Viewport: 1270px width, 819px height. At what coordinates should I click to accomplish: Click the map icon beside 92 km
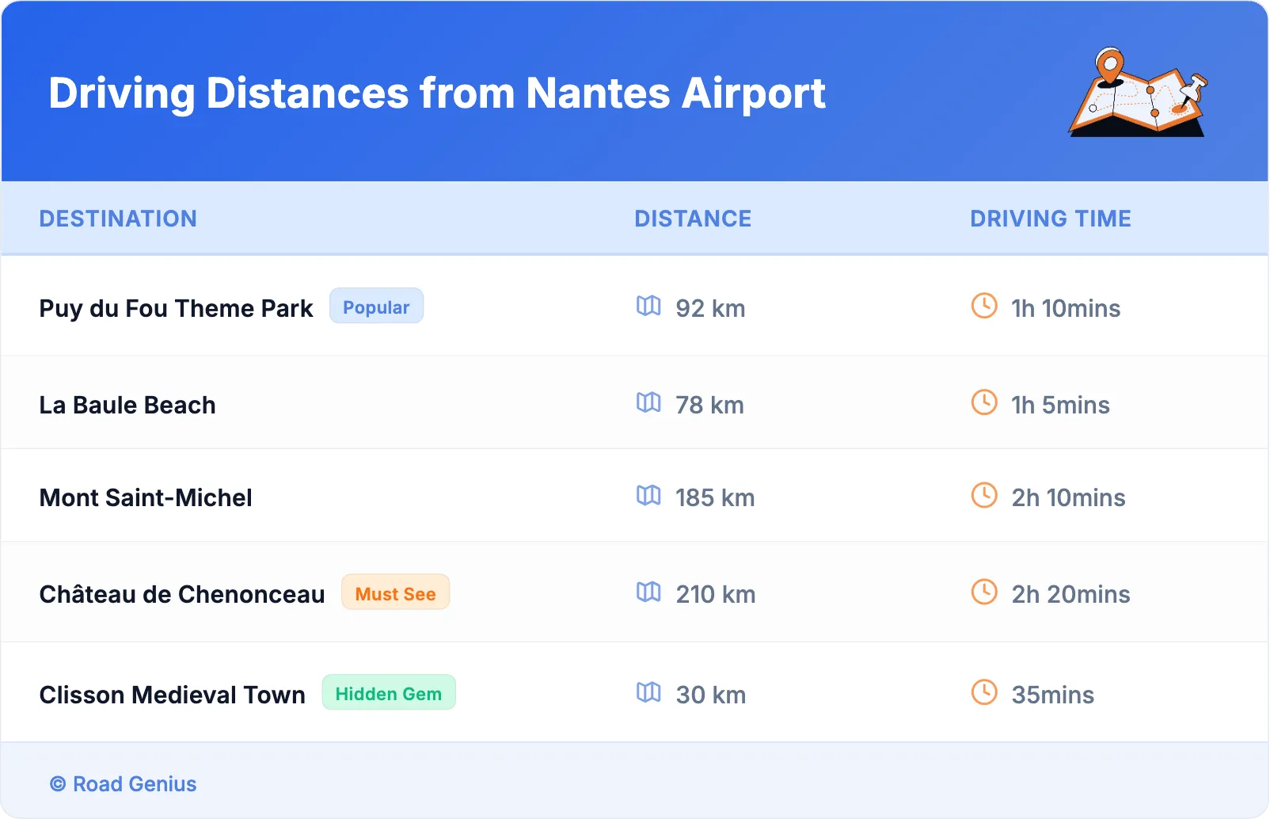[648, 306]
